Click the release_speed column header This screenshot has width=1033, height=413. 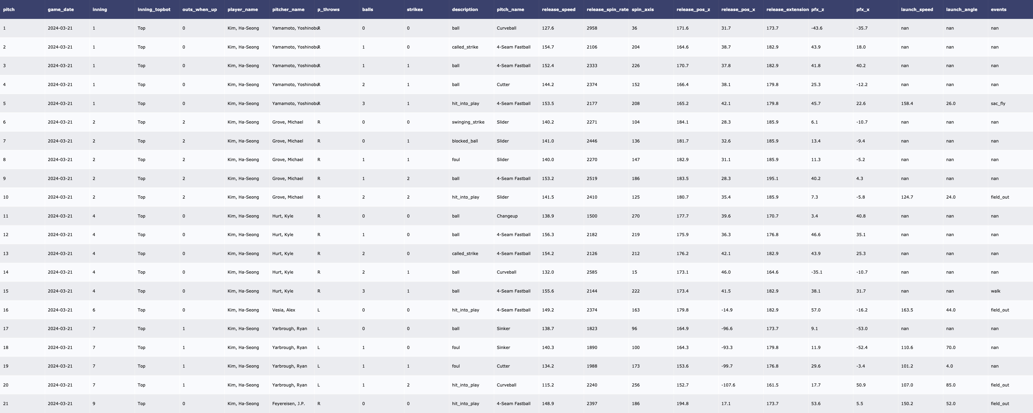pos(558,9)
